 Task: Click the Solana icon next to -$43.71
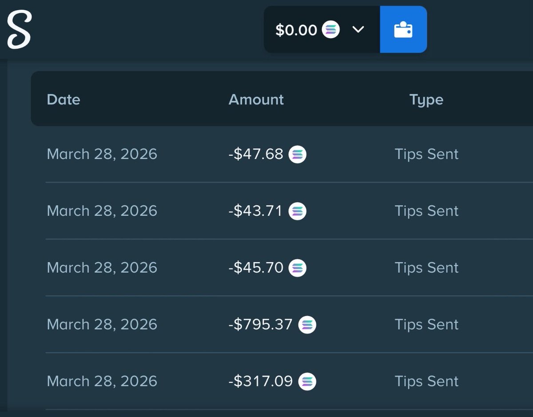coord(298,211)
